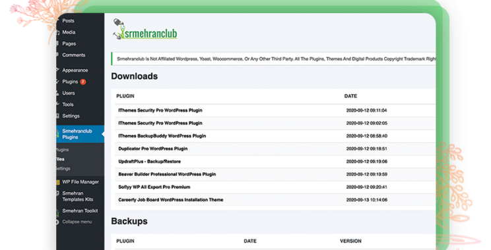Click date 2020-09-12 09:18:51

pyautogui.click(x=367, y=149)
